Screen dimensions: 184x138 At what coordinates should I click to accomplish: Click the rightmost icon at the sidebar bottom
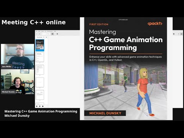point(43,106)
